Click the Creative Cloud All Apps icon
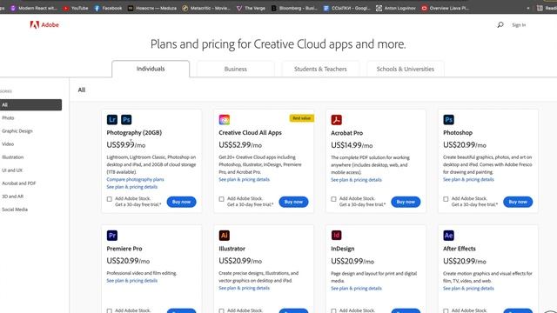The image size is (557, 313). pos(225,120)
